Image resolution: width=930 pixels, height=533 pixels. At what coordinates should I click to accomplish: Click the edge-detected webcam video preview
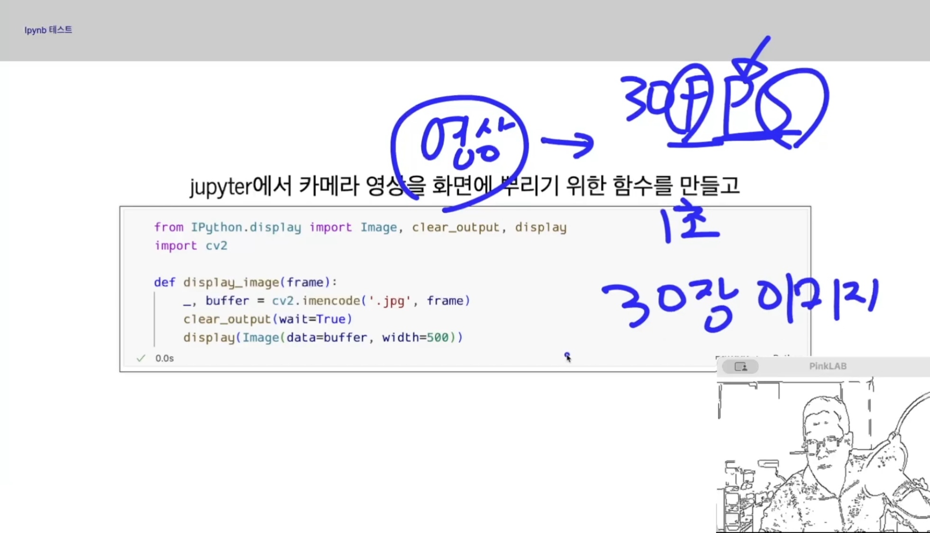point(823,455)
